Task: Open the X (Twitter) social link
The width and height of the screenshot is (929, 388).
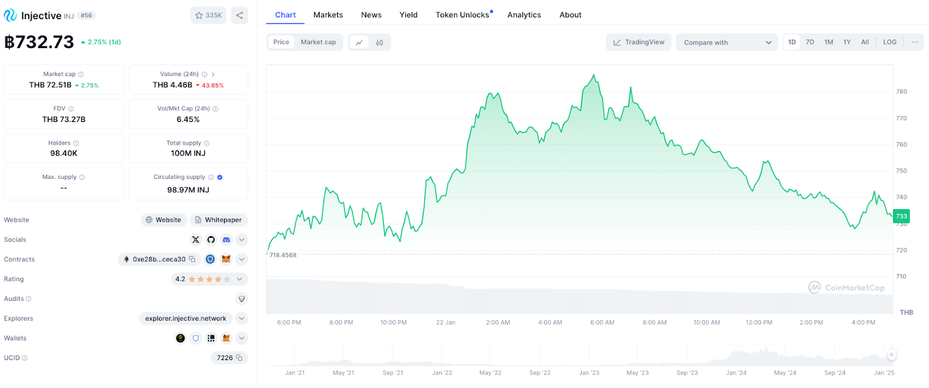Action: tap(196, 239)
